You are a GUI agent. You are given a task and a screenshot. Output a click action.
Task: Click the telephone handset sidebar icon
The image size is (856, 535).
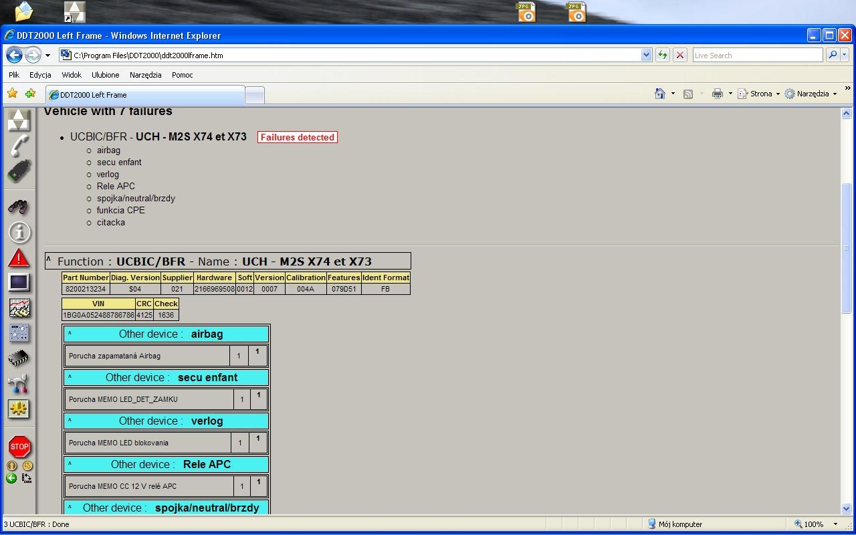pyautogui.click(x=19, y=145)
